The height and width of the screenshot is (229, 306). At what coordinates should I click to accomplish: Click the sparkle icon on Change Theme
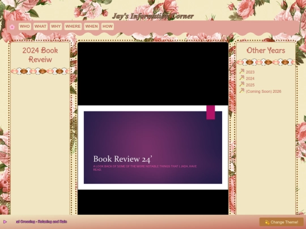[267, 222]
